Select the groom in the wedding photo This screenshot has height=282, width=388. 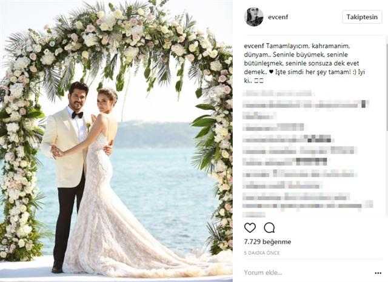pyautogui.click(x=68, y=173)
